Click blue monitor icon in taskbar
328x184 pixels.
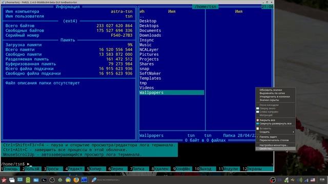20,179
